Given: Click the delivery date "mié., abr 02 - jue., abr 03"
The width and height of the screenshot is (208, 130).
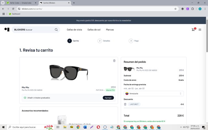Looking at the screenshot, I should pyautogui.click(x=134, y=88).
